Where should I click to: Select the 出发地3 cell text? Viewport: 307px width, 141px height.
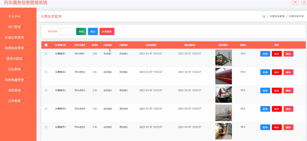click(107, 91)
